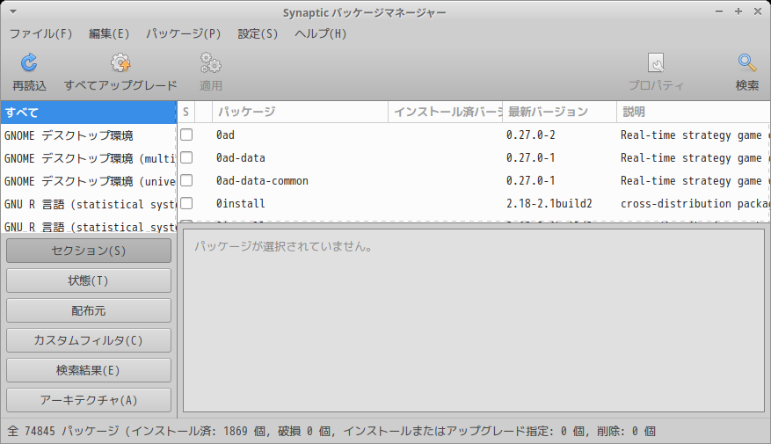Image resolution: width=771 pixels, height=444 pixels.
Task: Sort by インストール済バージョン column header
Action: [446, 113]
